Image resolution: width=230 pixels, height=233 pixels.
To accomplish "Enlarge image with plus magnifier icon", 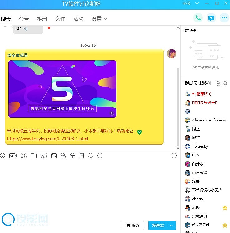I will pyautogui.click(x=112, y=113).
